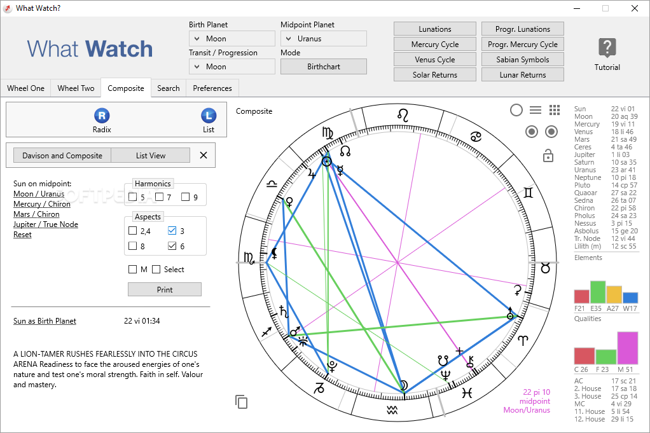Follow the Reset link
The width and height of the screenshot is (650, 433).
click(x=22, y=235)
